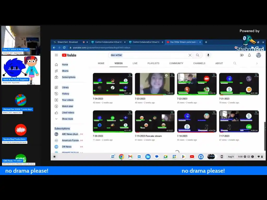Open the 7-19-2023 Pancake stream title

coord(148,136)
